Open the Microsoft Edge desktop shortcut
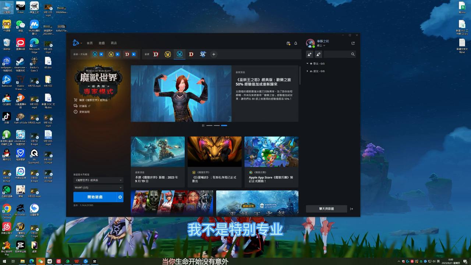Image resolution: width=471 pixels, height=265 pixels. pyautogui.click(x=34, y=45)
